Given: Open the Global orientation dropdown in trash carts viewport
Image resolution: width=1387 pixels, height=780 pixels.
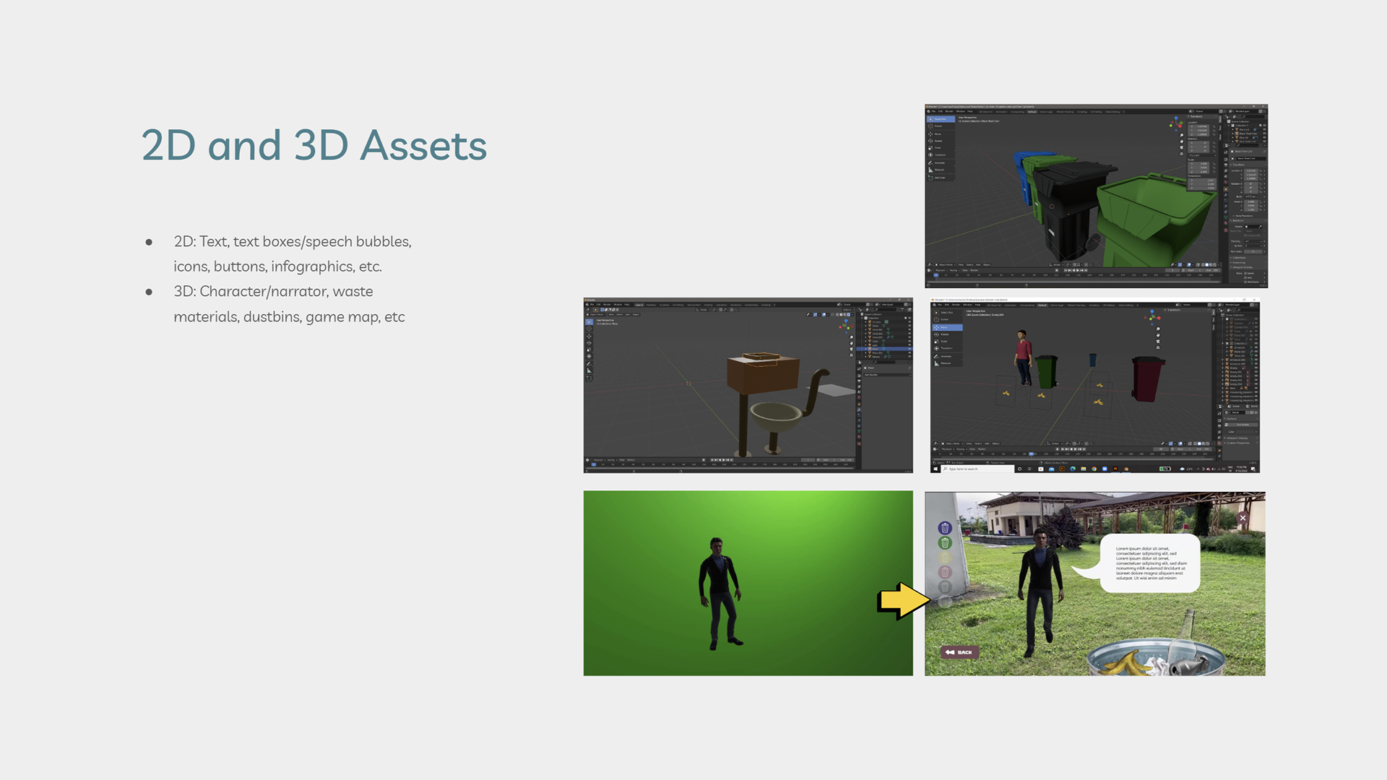Looking at the screenshot, I should tap(1057, 264).
